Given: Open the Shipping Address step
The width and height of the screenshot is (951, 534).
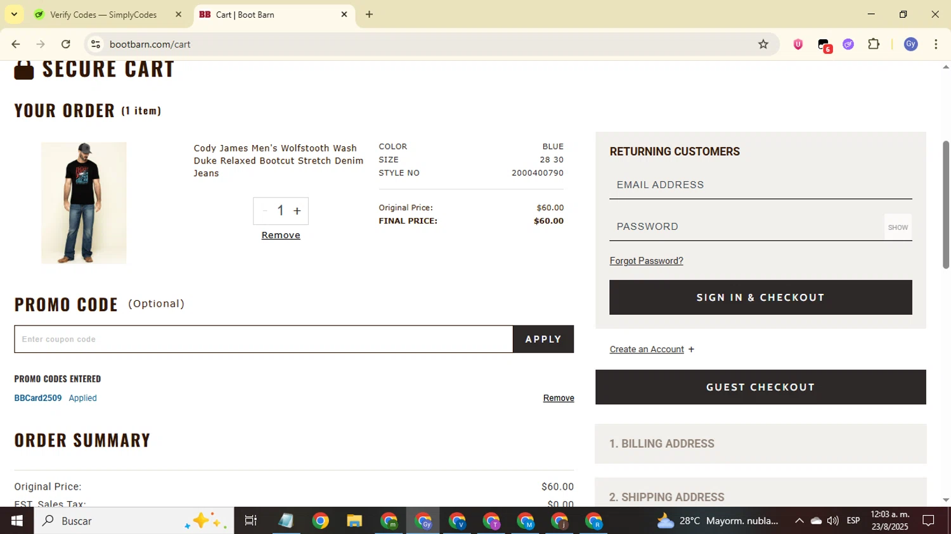Looking at the screenshot, I should coord(761,493).
